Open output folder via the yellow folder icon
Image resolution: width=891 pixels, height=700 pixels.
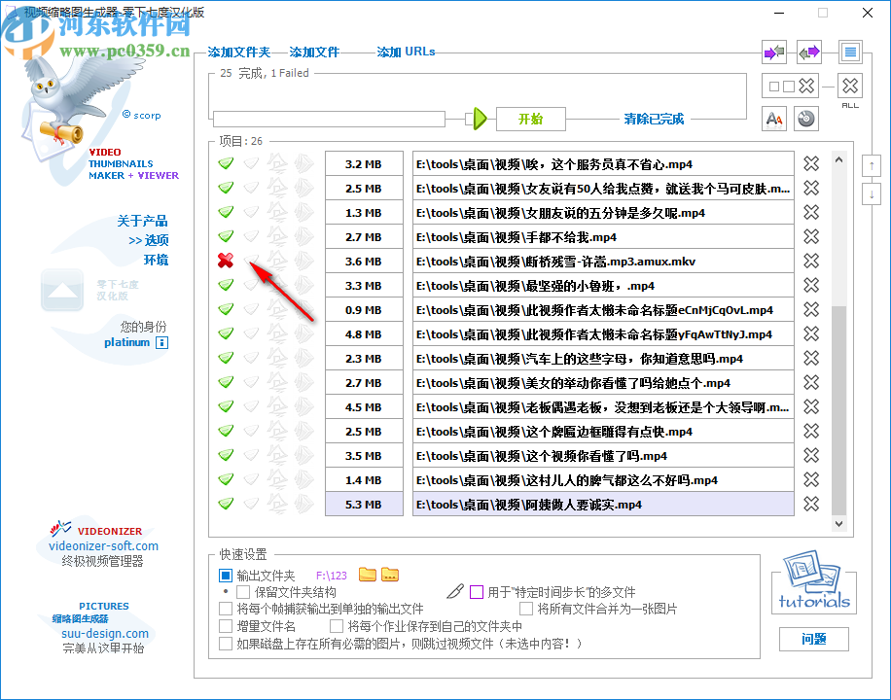coord(367,574)
